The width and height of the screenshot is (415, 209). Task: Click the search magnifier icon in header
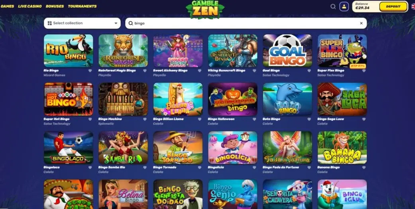pyautogui.click(x=333, y=7)
